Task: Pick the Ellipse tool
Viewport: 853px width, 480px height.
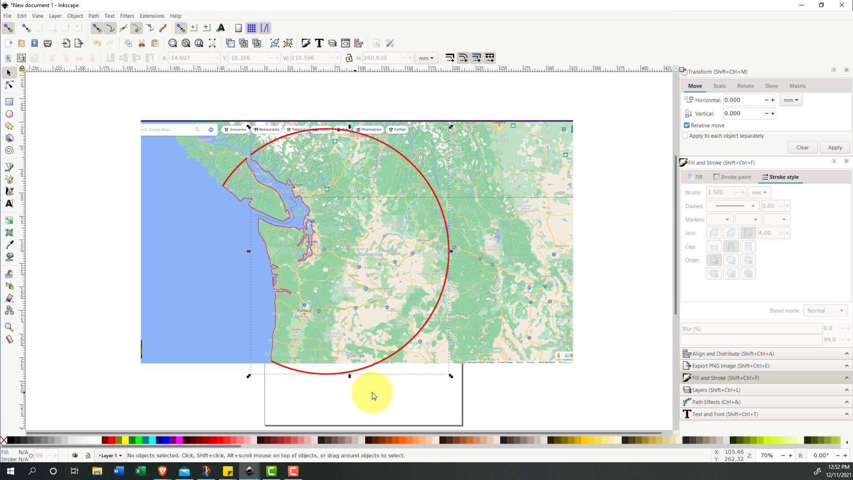Action: point(9,114)
